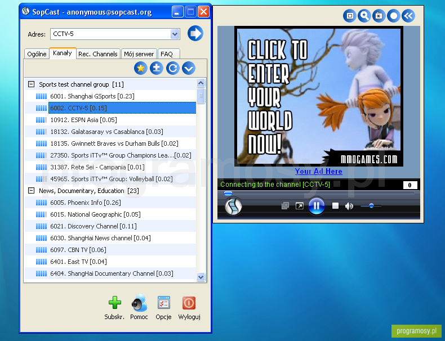Click the playback seek bar
This screenshot has width=445, height=341.
(318, 194)
